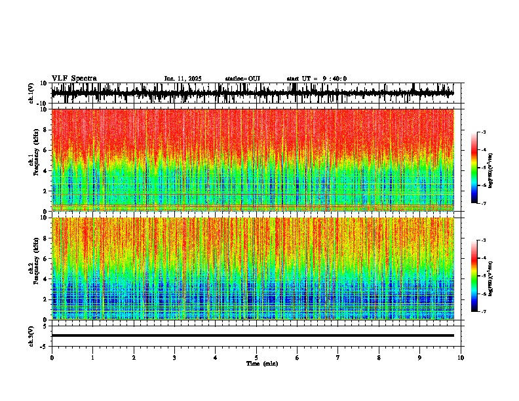Image resolution: width=519 pixels, height=401 pixels.
Task: Click the "Jan. 11, 2025" date label
Action: tap(183, 79)
